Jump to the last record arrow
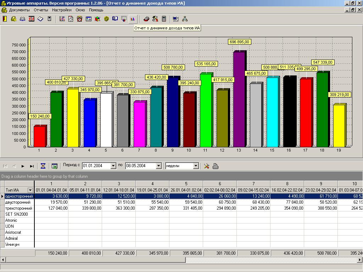The height and width of the screenshot is (272, 363). pyautogui.click(x=32, y=166)
